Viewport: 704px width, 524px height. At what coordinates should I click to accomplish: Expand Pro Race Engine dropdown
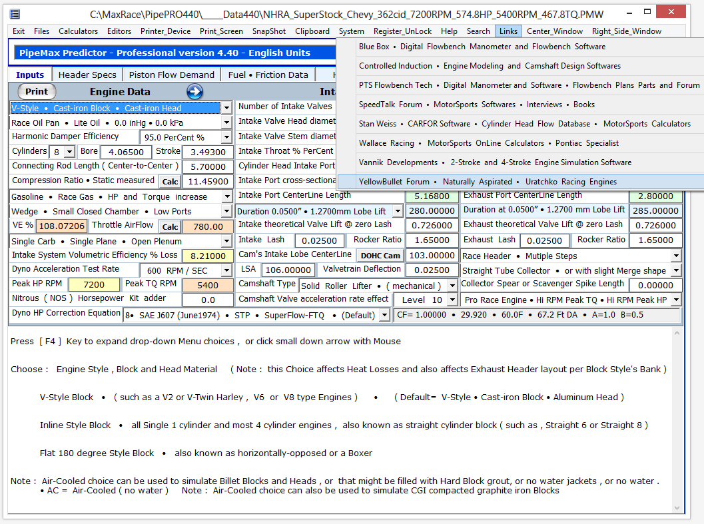pyautogui.click(x=676, y=300)
